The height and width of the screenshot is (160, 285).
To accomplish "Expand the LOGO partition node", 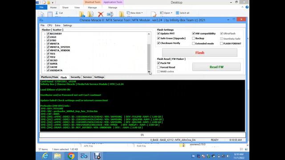I will [x=45, y=37].
